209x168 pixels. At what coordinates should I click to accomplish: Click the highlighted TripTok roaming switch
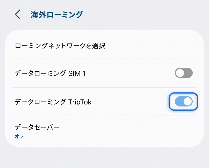pyautogui.click(x=184, y=101)
